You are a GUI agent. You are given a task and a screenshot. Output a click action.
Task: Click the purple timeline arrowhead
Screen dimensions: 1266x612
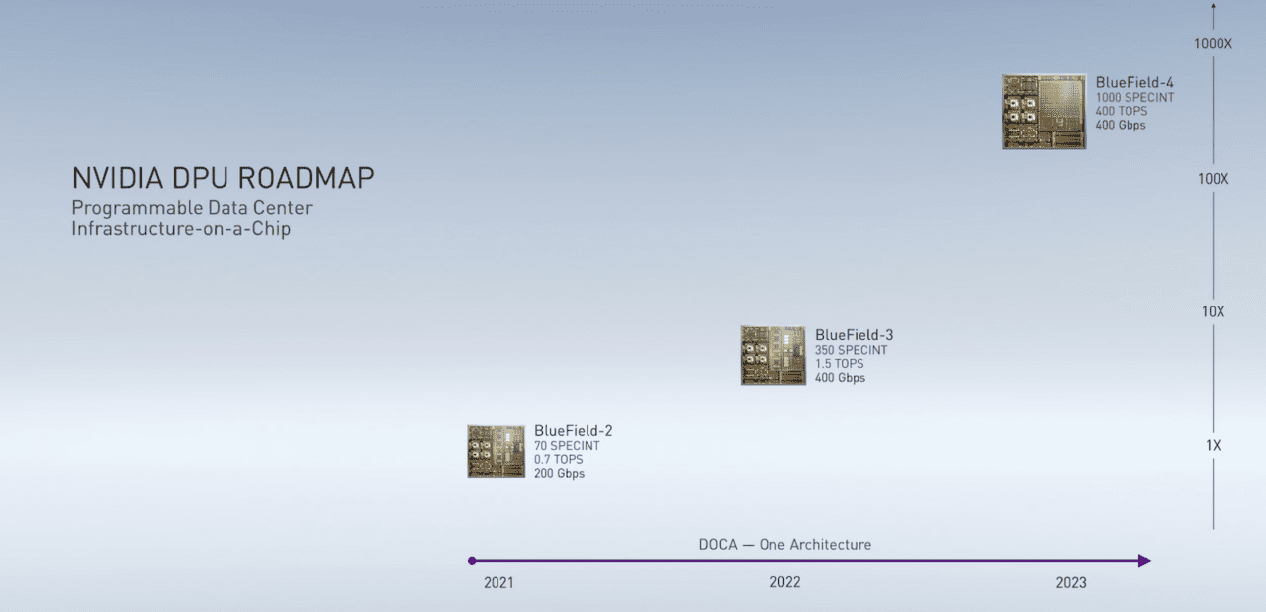tap(1145, 561)
